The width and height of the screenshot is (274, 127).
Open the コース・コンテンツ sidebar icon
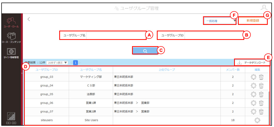tap(11, 38)
